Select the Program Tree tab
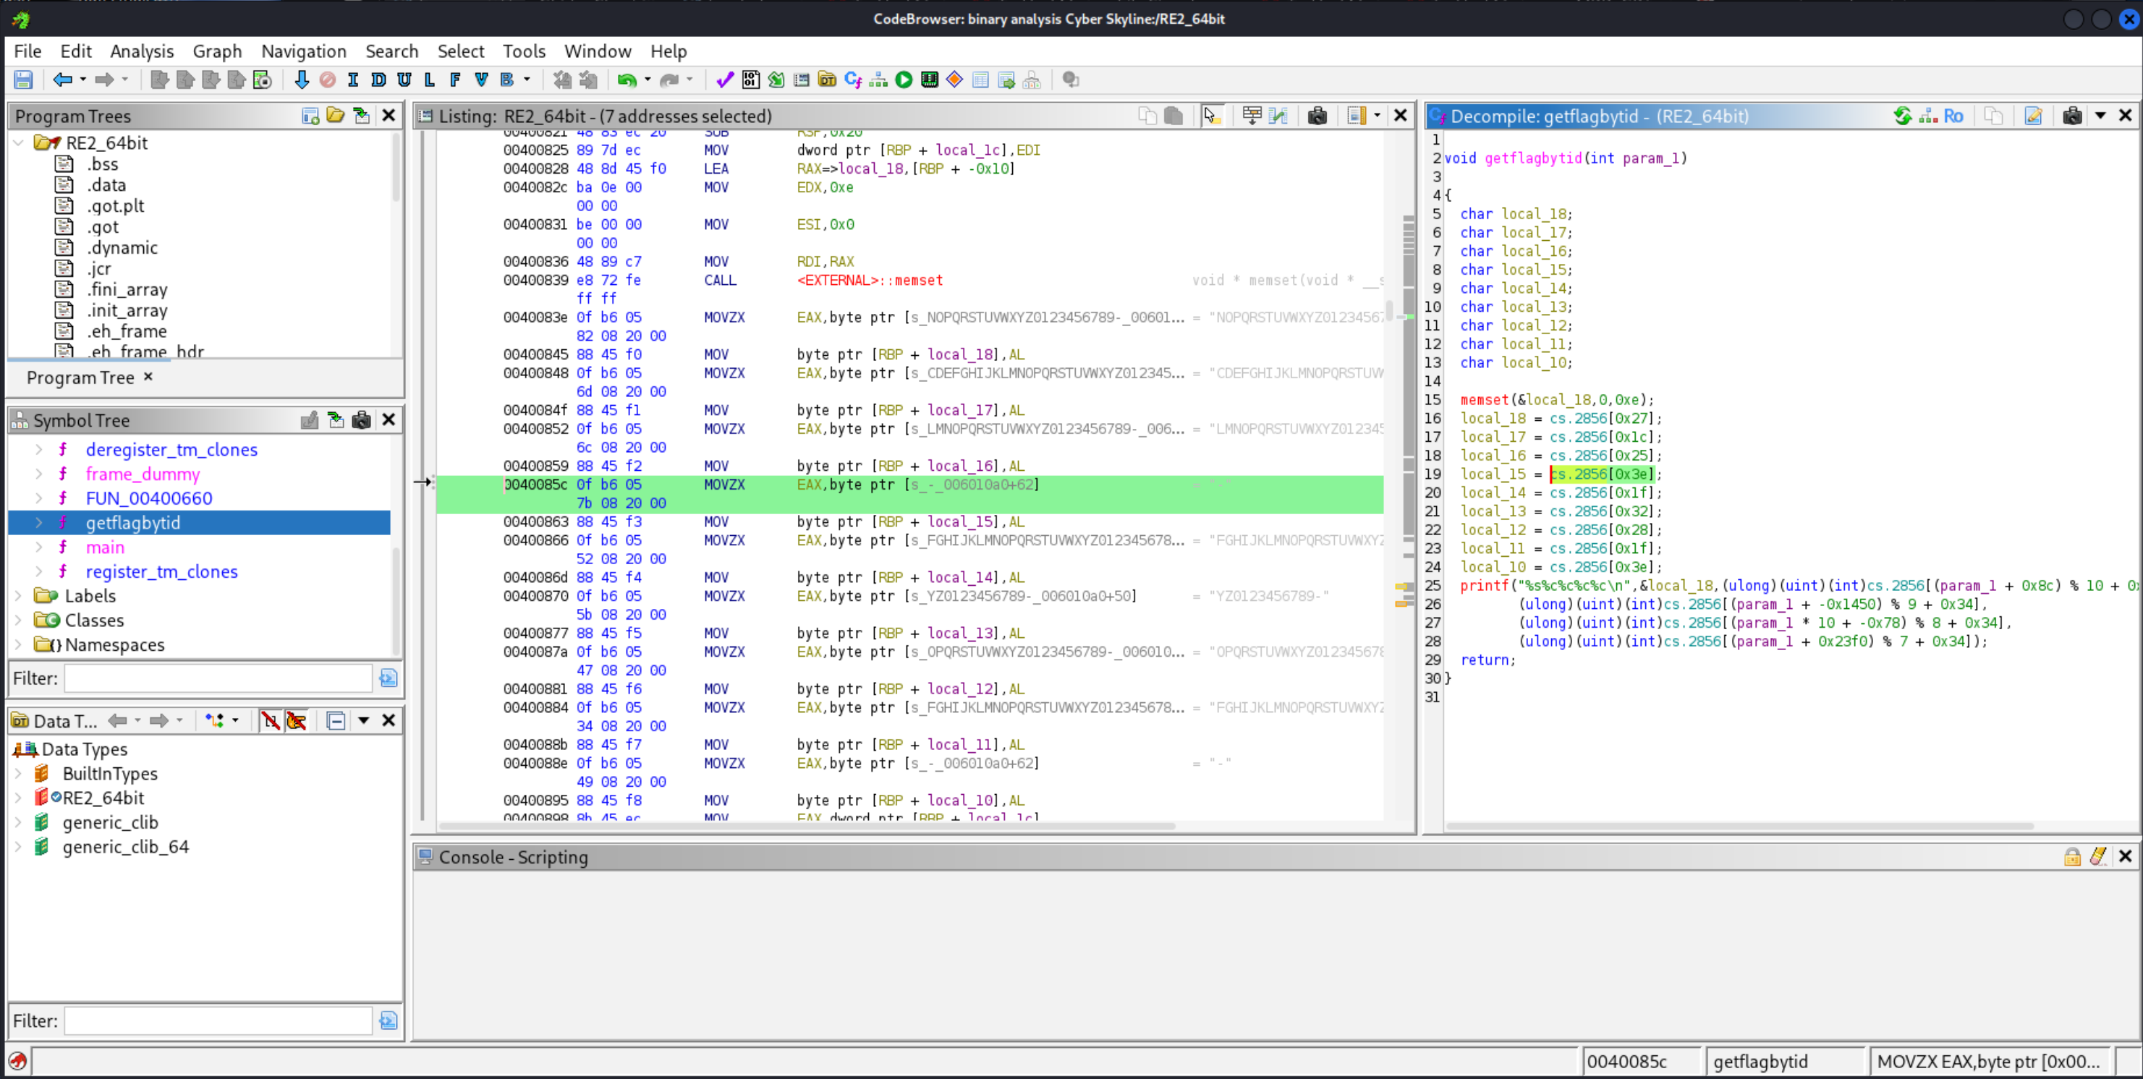2143x1079 pixels. 81,378
